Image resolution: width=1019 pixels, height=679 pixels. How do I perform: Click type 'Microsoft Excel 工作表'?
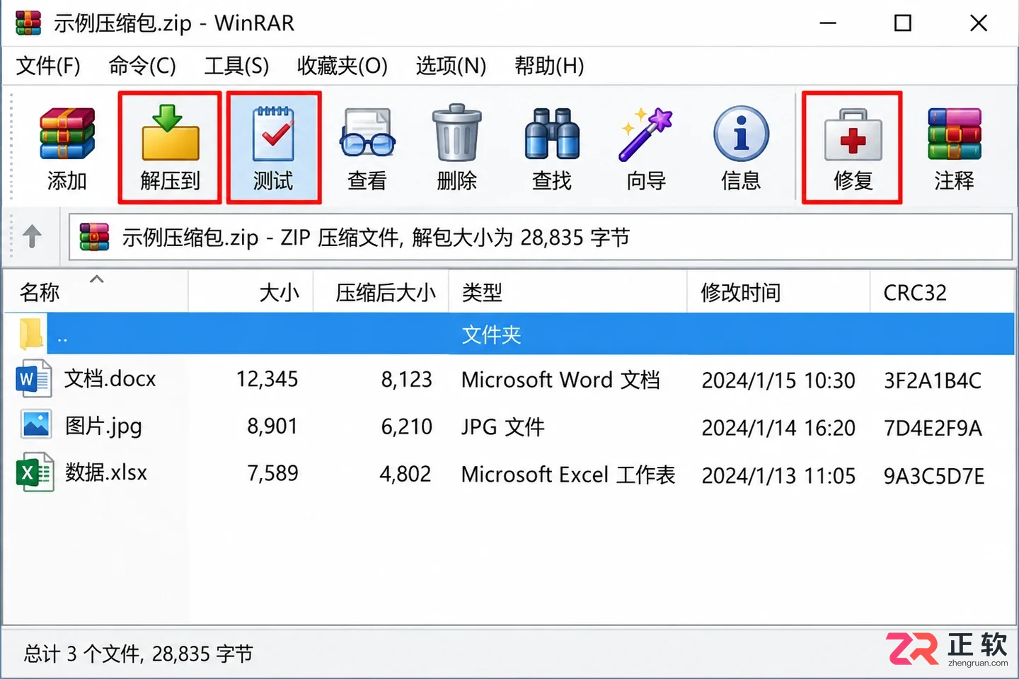point(568,474)
